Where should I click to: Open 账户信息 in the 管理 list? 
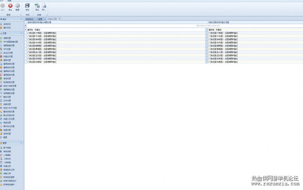[x=7, y=148]
